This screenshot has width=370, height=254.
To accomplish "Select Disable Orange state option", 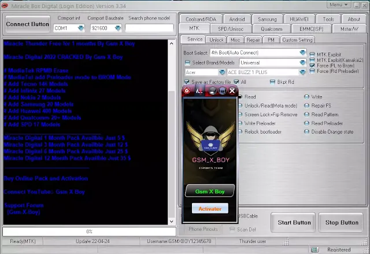I will click(x=306, y=132).
